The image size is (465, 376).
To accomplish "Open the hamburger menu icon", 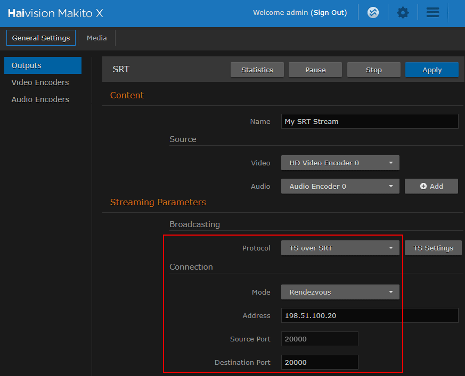I will (433, 13).
